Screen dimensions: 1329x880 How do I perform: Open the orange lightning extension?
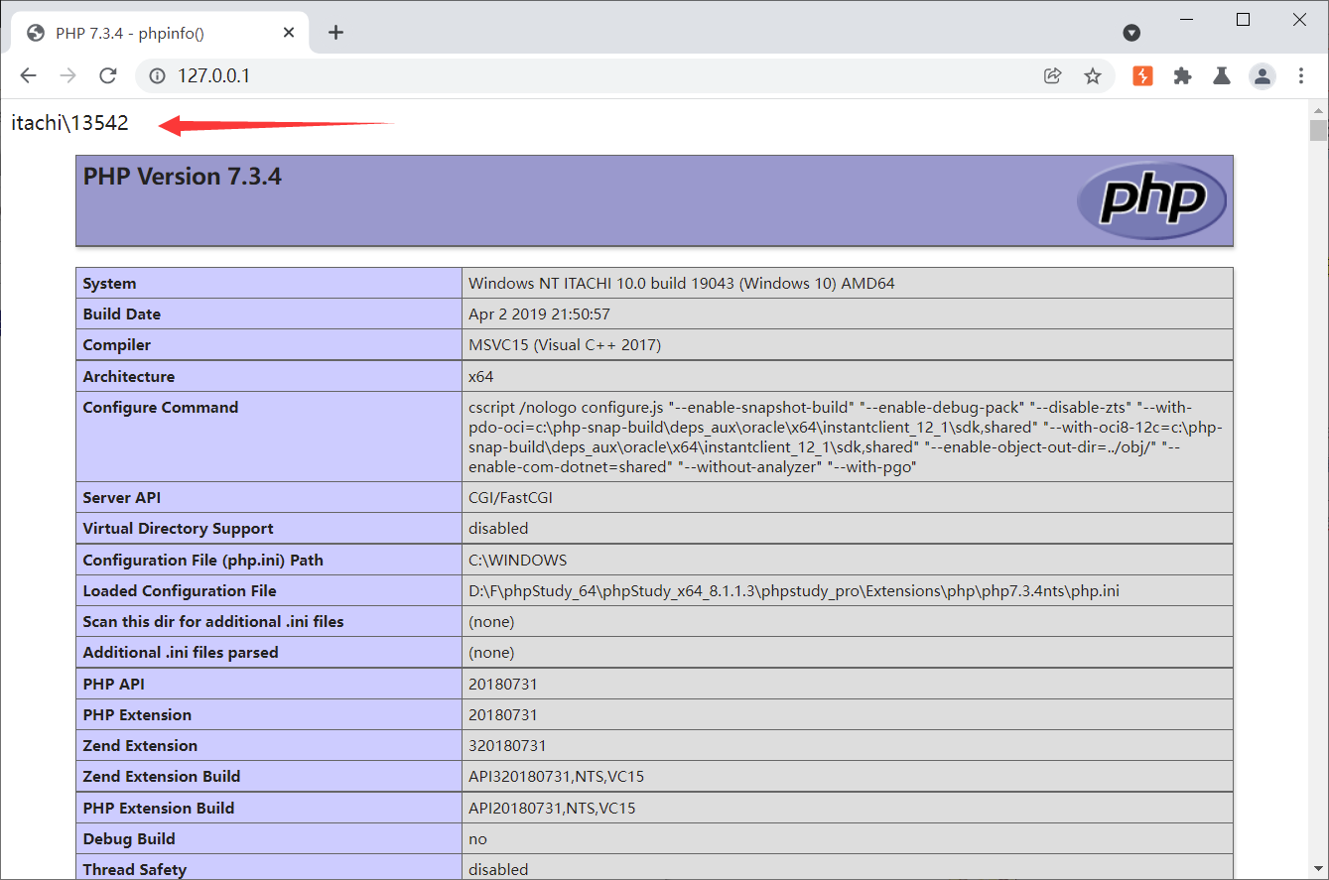point(1142,75)
